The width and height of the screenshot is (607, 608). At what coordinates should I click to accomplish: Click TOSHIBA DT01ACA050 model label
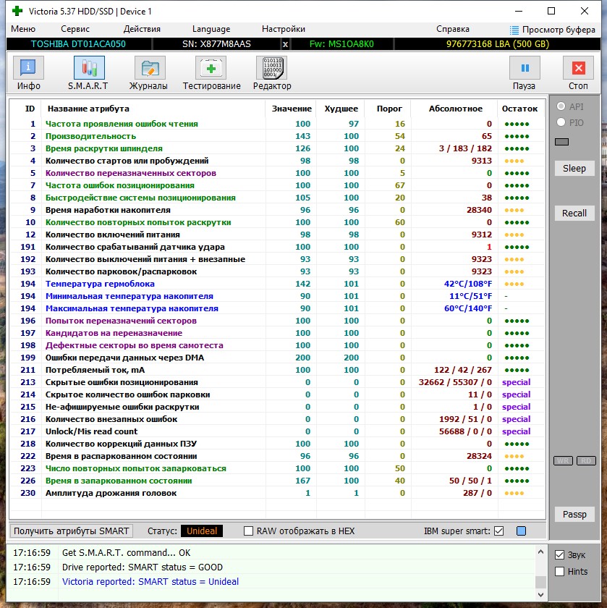(78, 44)
